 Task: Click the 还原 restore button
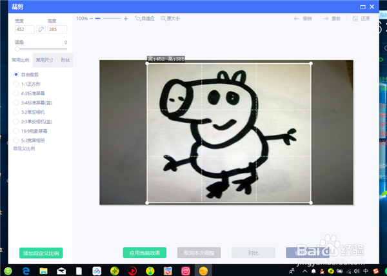click(x=361, y=19)
